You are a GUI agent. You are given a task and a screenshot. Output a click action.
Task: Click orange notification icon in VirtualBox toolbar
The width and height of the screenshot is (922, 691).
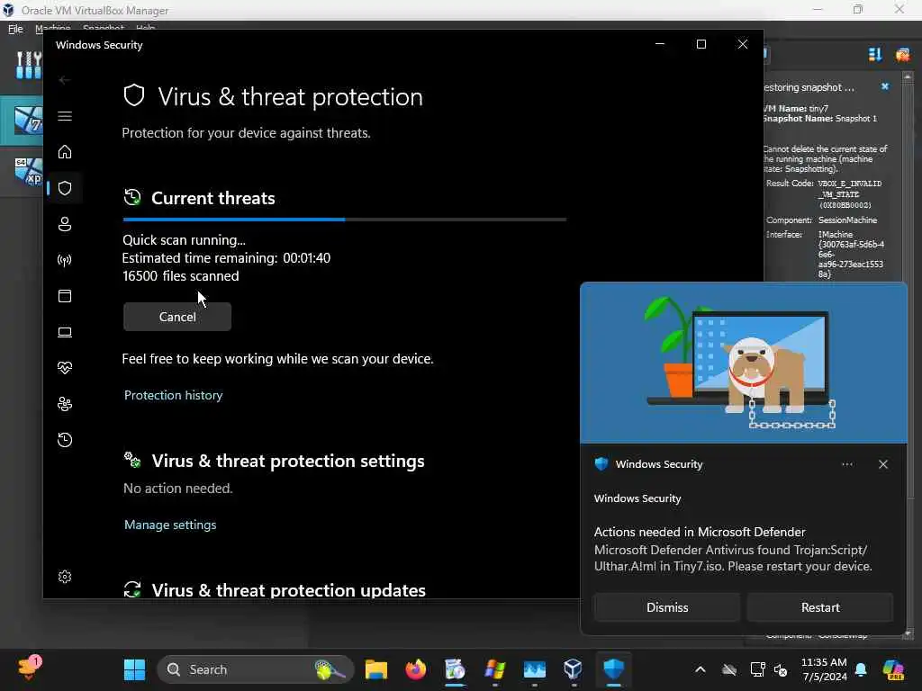coord(902,55)
